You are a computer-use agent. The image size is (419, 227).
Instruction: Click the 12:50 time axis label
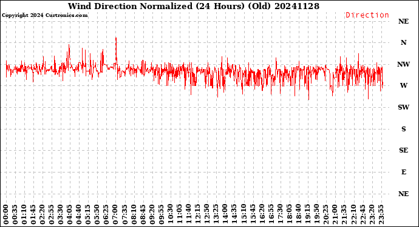tap(207, 215)
